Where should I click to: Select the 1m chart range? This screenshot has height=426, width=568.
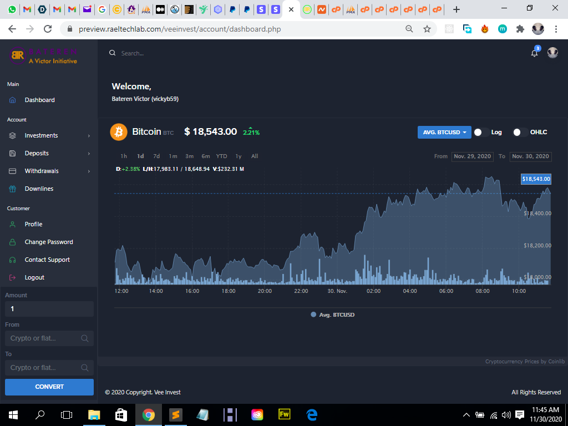click(173, 156)
